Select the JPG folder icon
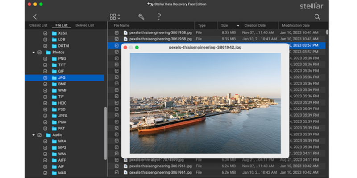Viewport: 357px width, 178px height. 54,77
